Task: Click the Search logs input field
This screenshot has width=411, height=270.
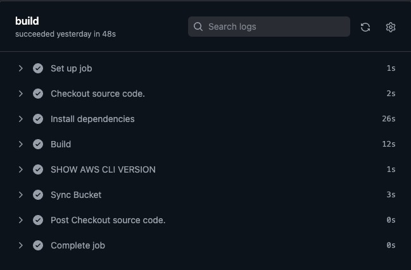Action: 275,27
